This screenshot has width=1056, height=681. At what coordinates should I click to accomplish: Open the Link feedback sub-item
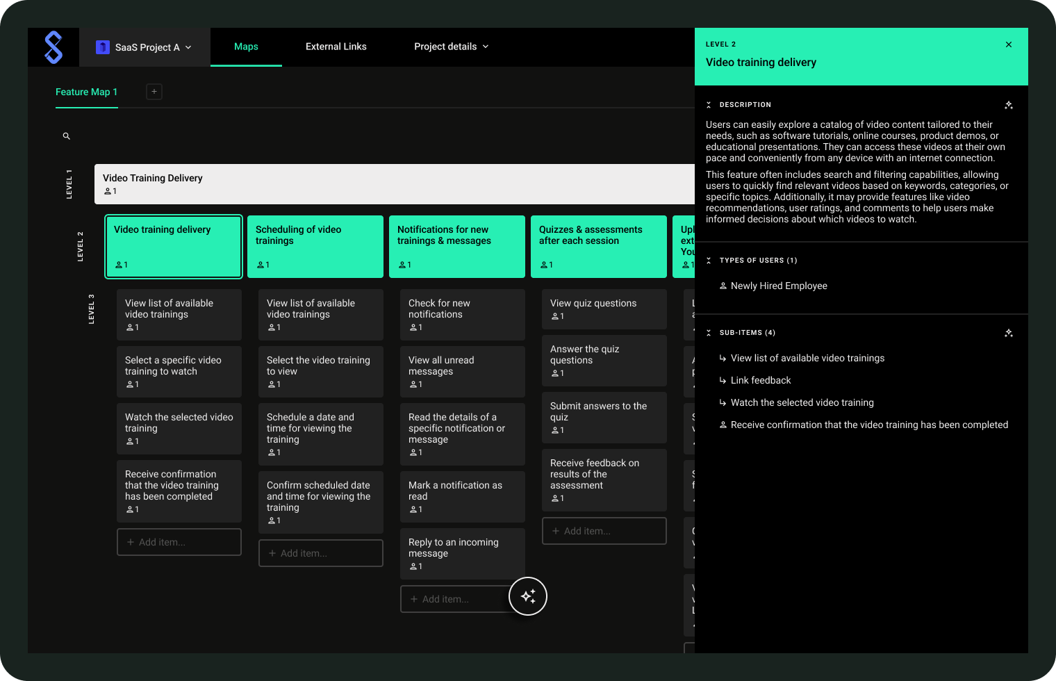(x=761, y=380)
